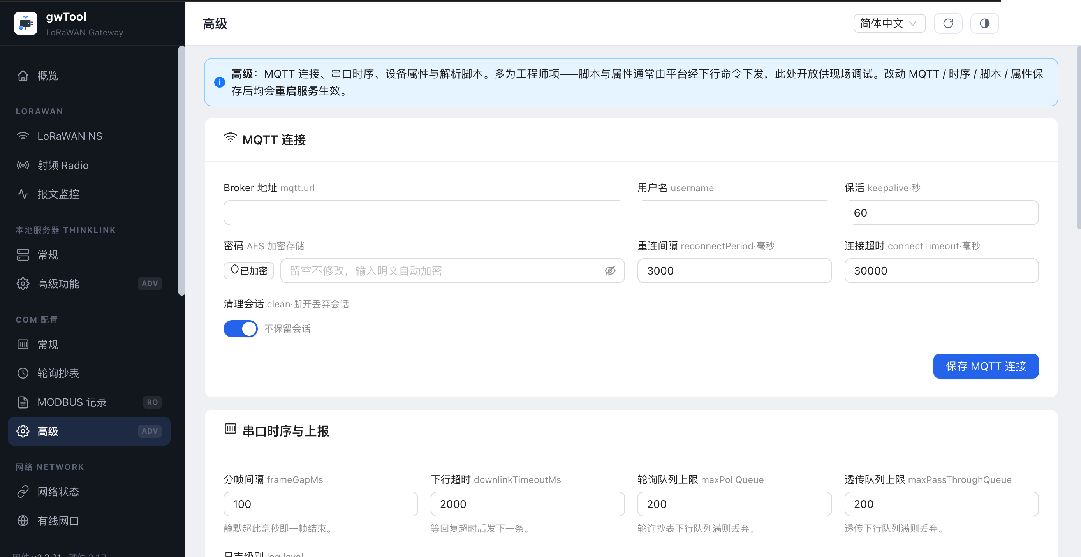
Task: Click the THINKLINK 常规 server icon
Action: [23, 255]
